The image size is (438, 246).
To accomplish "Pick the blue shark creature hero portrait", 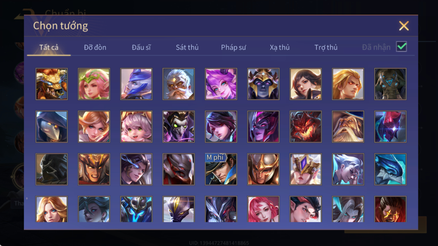I will [x=390, y=169].
